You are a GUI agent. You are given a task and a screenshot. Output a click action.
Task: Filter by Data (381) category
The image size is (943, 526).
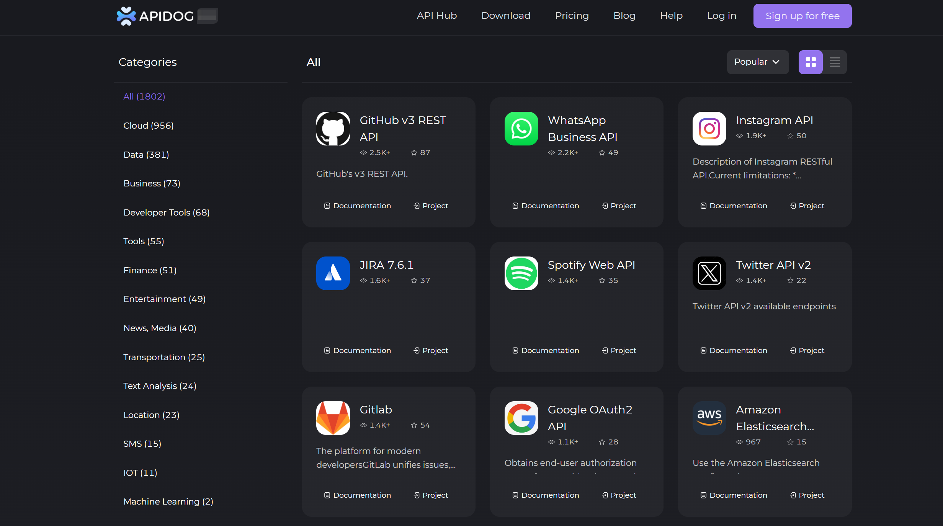pyautogui.click(x=146, y=155)
